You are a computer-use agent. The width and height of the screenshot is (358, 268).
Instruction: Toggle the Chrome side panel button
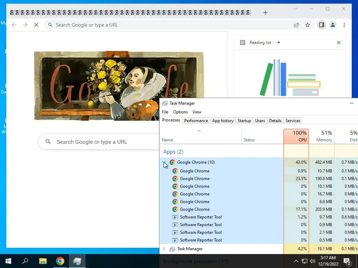322,25
